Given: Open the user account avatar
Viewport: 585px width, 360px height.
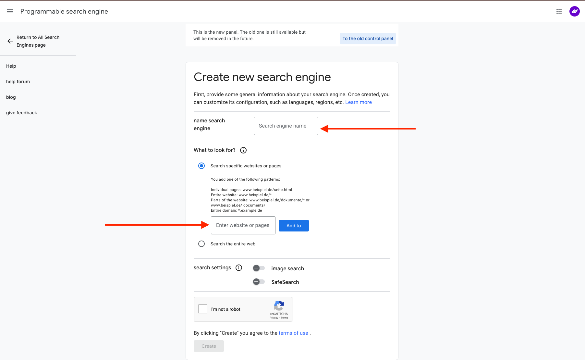Looking at the screenshot, I should (x=574, y=11).
